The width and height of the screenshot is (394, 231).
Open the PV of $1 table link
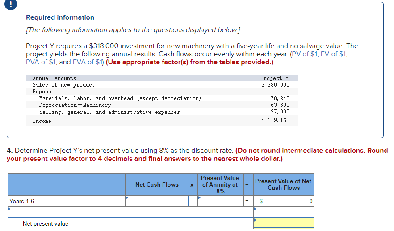305,54
